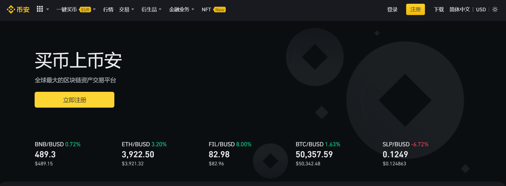Viewport: 506px width, 186px height.
Task: Open the 一键买币 menu
Action: coord(67,10)
